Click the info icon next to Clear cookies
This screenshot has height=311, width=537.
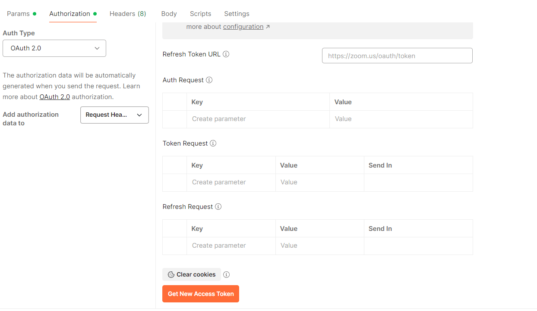click(226, 274)
